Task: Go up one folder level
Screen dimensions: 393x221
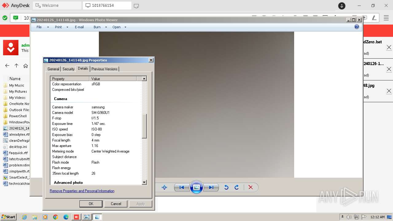Action: pyautogui.click(x=17, y=66)
